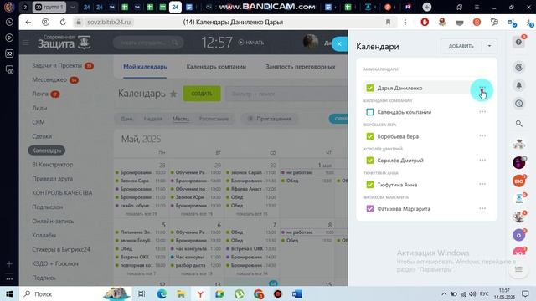This screenshot has width=536, height=301.
Task: Open Word from taskbar
Action: click(x=296, y=293)
